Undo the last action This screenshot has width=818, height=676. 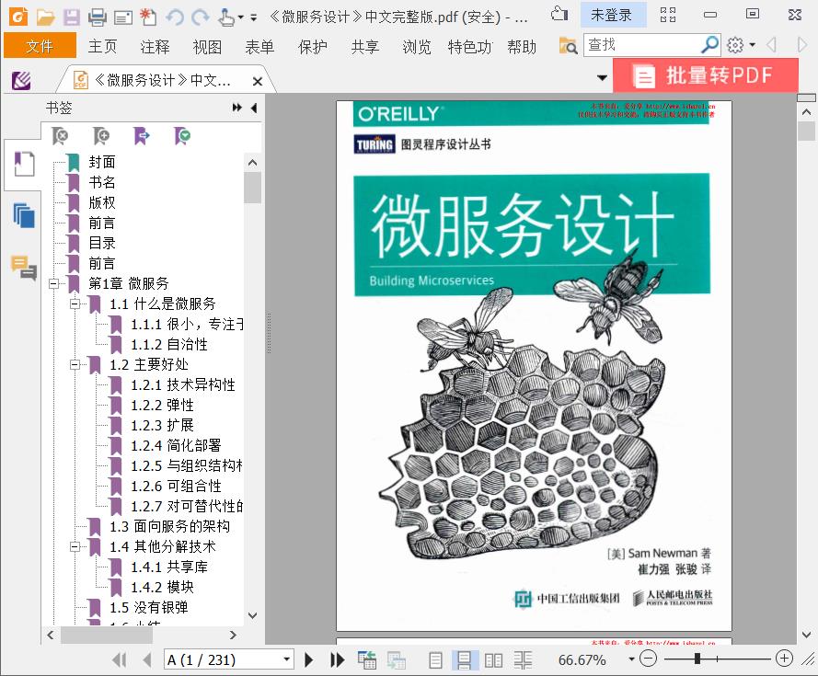tap(175, 17)
